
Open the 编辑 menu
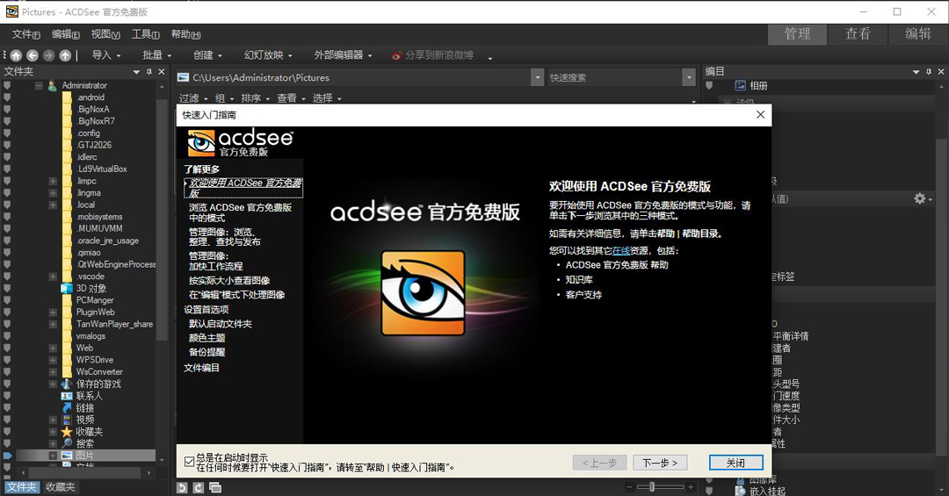point(65,34)
